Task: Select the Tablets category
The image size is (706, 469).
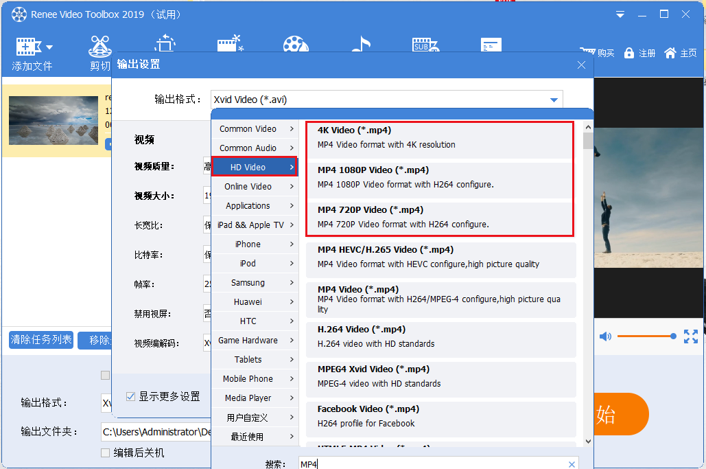Action: point(255,360)
